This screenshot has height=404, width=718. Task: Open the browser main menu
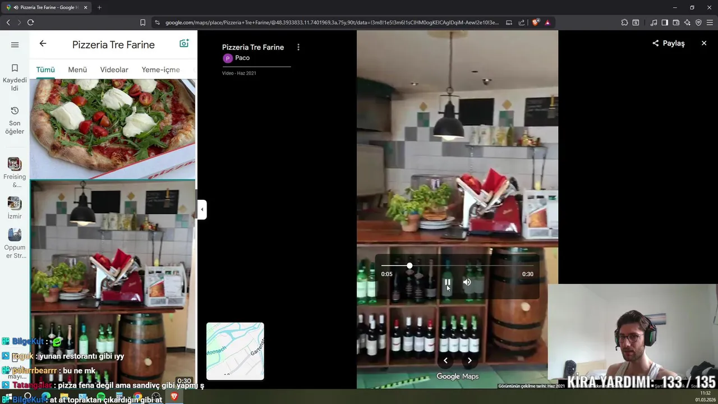coord(710,22)
